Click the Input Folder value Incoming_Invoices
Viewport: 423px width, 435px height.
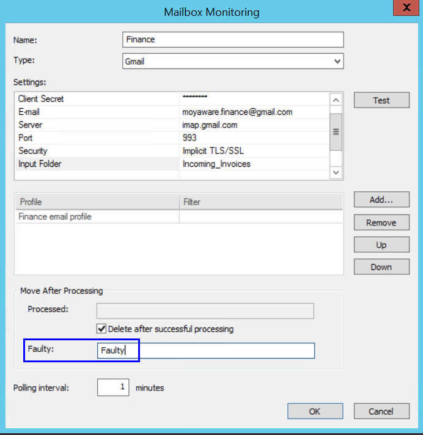click(216, 164)
